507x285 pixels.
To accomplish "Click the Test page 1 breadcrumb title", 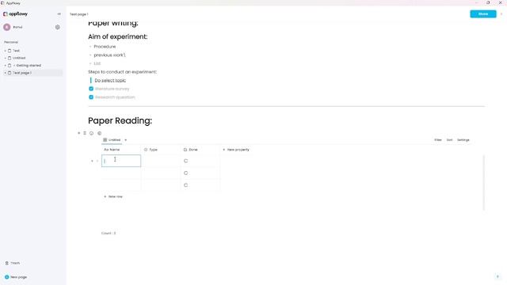I will click(x=79, y=14).
